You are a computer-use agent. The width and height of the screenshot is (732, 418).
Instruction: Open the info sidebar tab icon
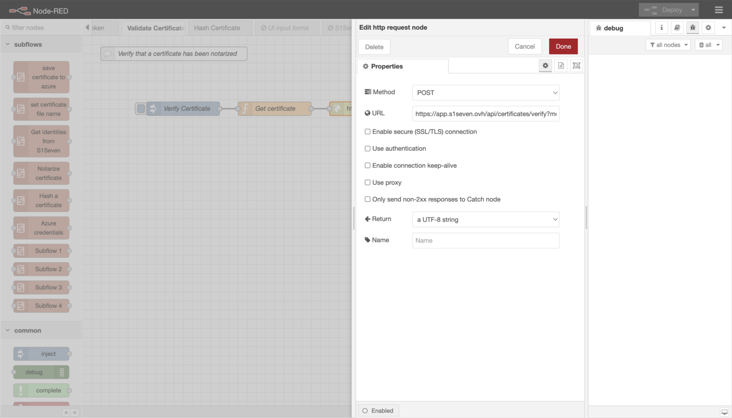point(661,28)
